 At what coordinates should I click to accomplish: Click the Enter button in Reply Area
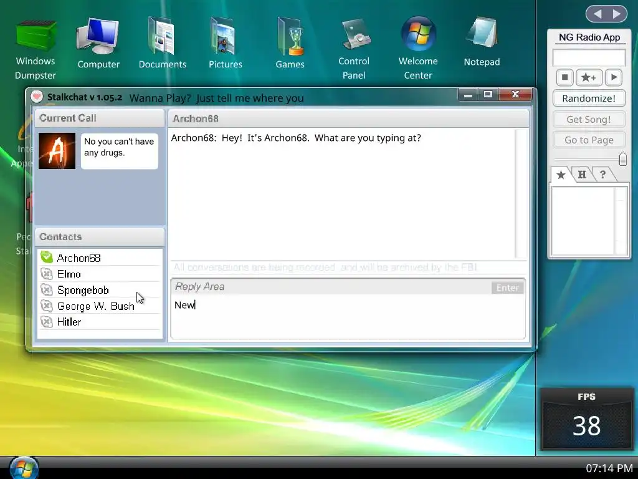click(507, 288)
